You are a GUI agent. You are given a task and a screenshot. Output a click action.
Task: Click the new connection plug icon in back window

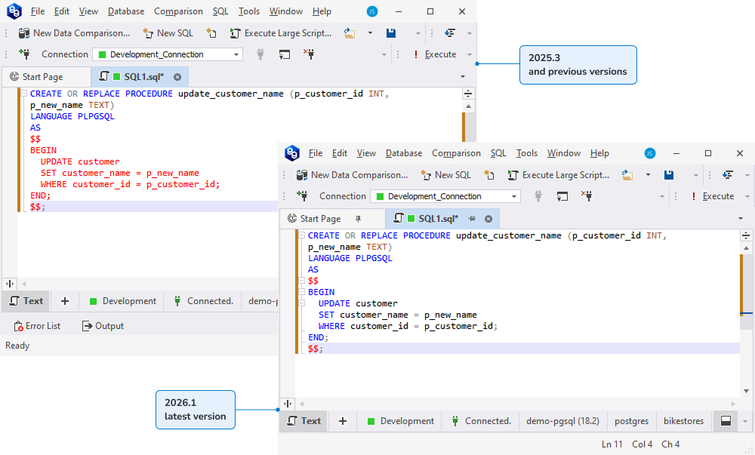[x=24, y=54]
